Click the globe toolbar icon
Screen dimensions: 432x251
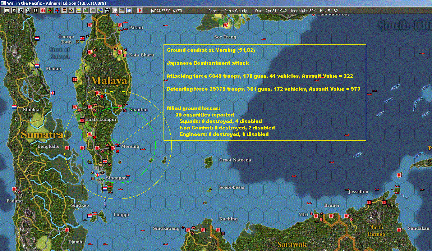[100, 10]
